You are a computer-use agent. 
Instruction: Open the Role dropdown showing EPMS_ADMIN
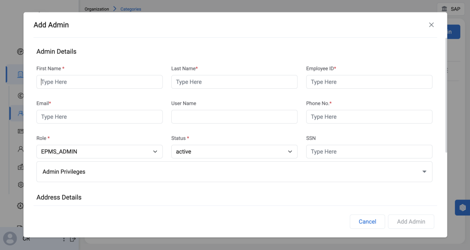point(99,152)
